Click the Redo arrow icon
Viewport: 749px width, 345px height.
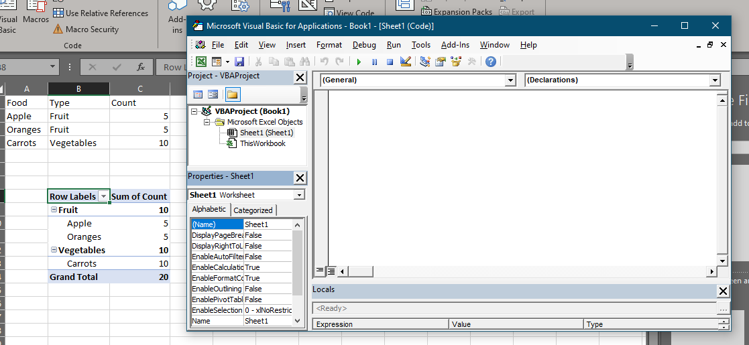pyautogui.click(x=339, y=62)
